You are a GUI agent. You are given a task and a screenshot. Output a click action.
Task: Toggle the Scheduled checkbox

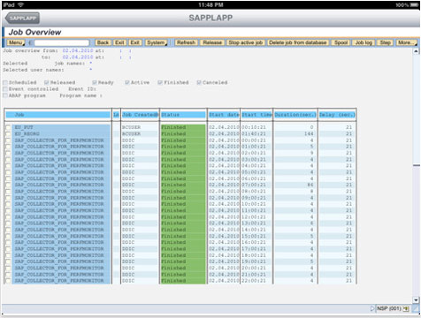point(5,82)
